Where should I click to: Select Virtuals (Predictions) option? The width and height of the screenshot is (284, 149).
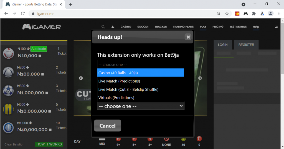141,98
